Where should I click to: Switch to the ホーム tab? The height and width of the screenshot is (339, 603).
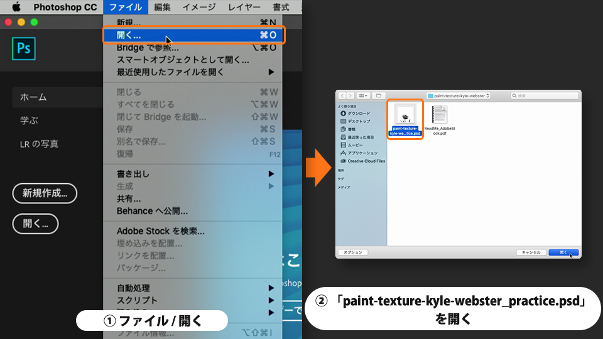58,97
